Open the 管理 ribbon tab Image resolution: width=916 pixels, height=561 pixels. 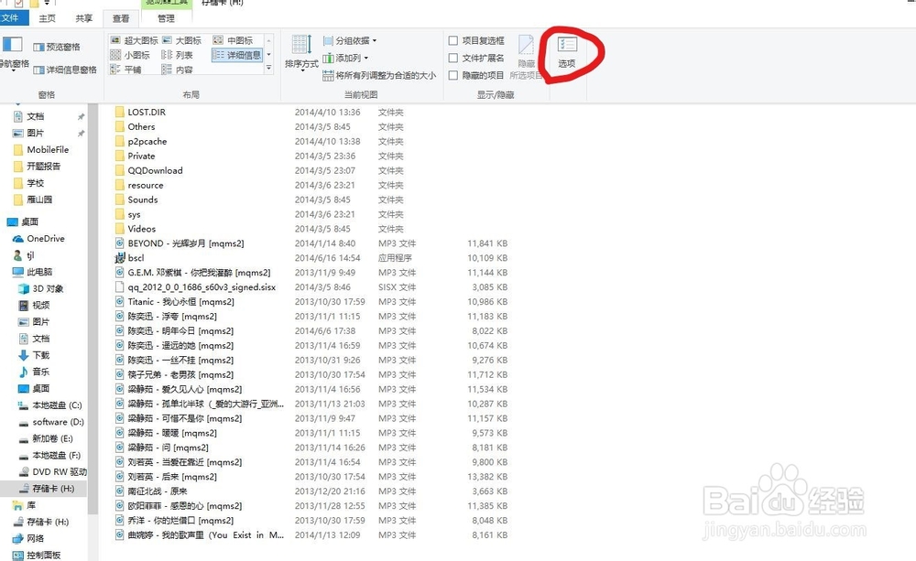(166, 18)
